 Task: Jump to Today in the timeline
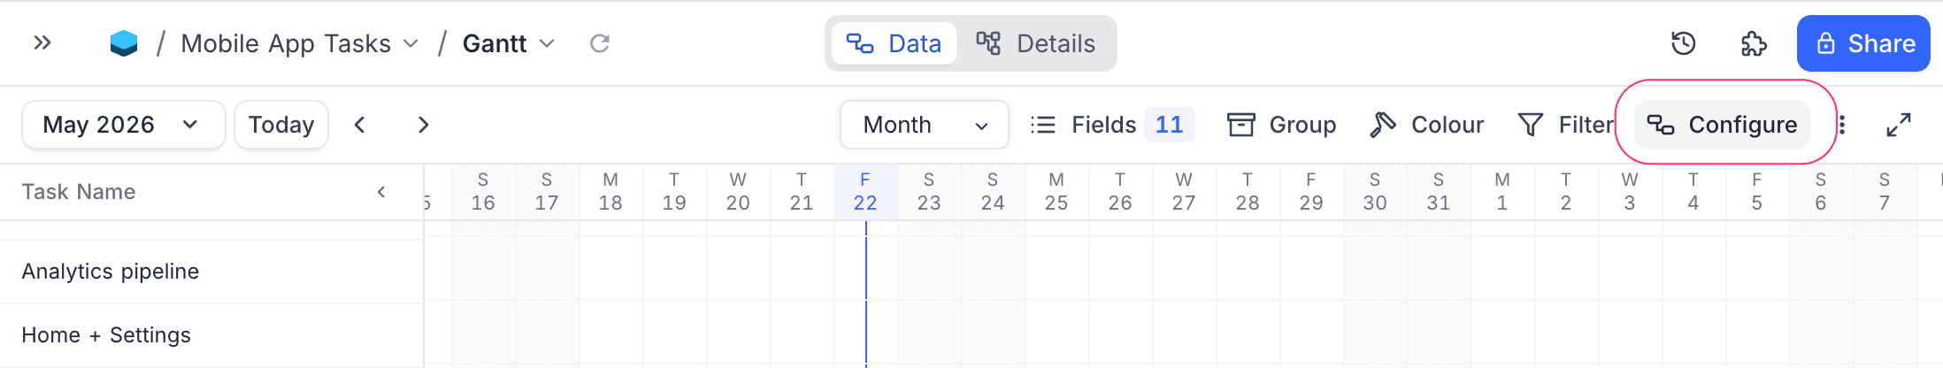(281, 125)
